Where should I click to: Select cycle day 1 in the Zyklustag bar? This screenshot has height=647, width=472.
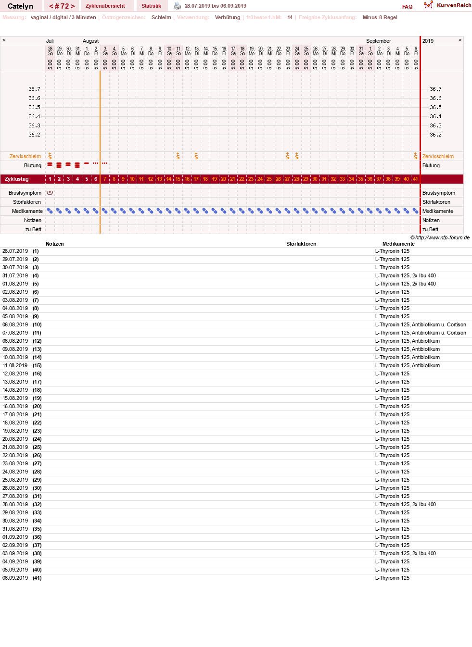pyautogui.click(x=50, y=179)
